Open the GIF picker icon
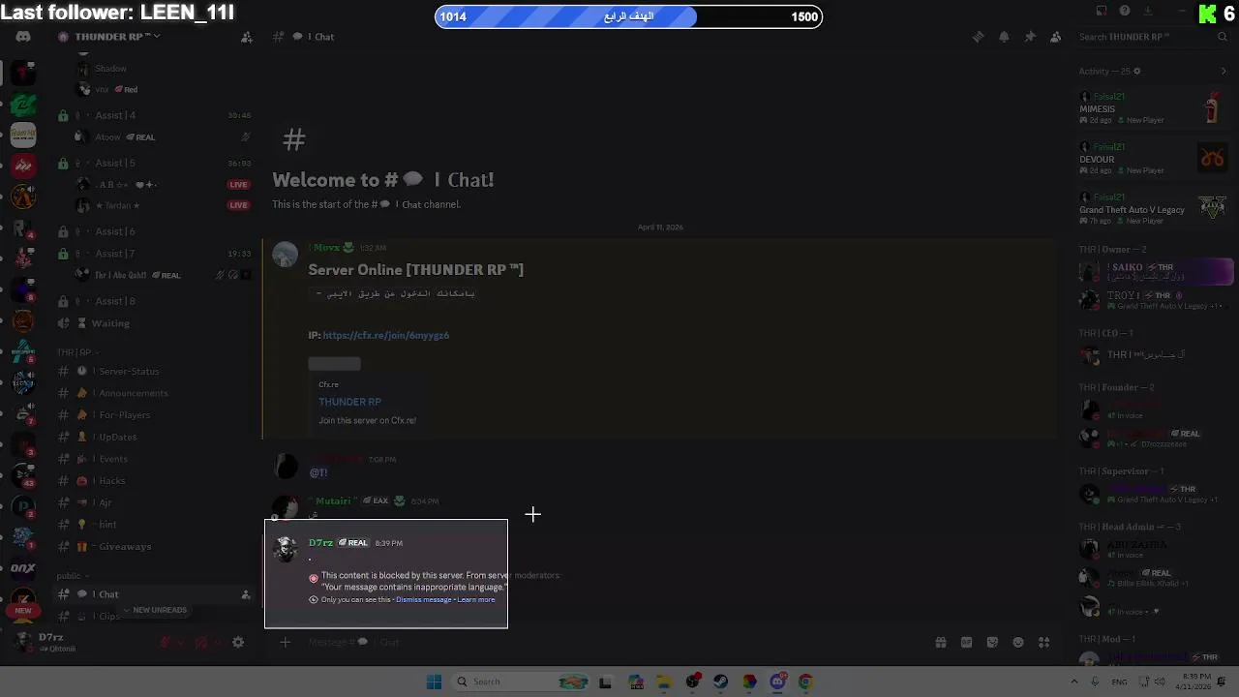Image resolution: width=1239 pixels, height=697 pixels. click(x=966, y=642)
